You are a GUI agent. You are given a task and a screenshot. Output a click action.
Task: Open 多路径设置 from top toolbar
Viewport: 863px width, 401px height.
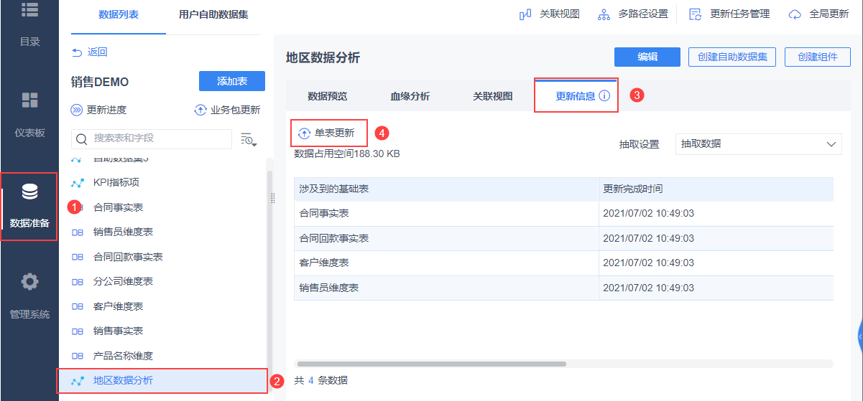[604, 14]
